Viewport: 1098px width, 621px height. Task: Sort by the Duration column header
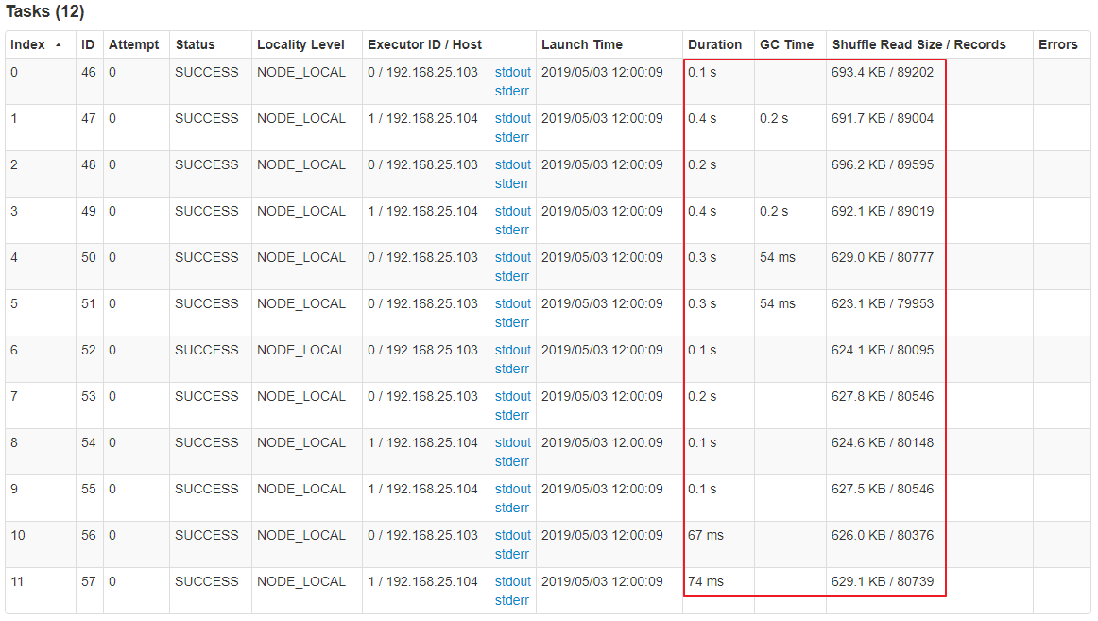point(714,44)
